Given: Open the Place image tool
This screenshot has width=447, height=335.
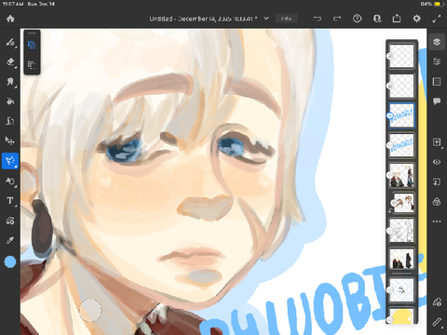Looking at the screenshot, I should [10, 221].
